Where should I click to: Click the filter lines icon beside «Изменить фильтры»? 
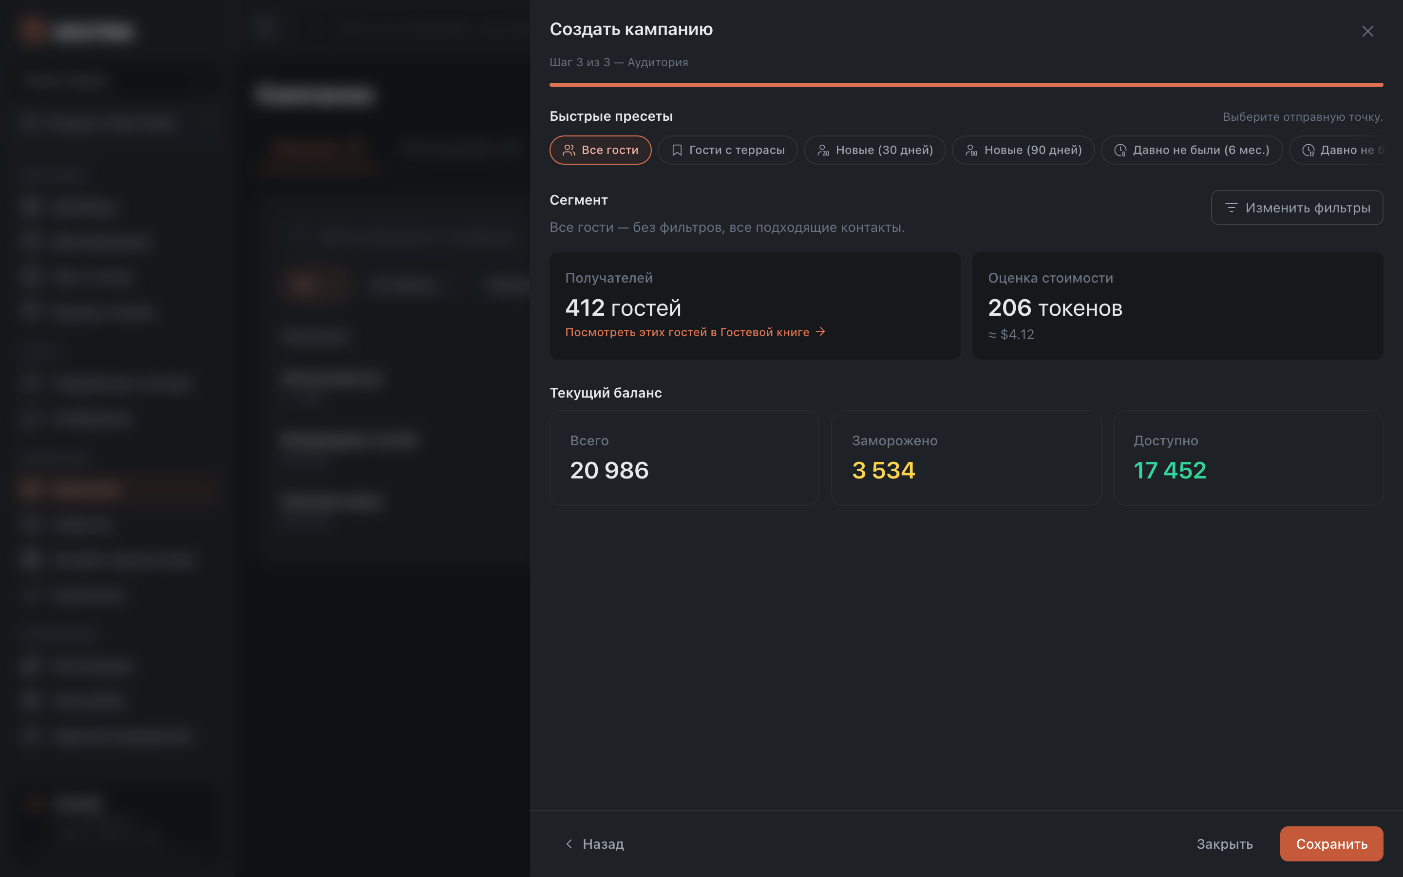(1232, 208)
